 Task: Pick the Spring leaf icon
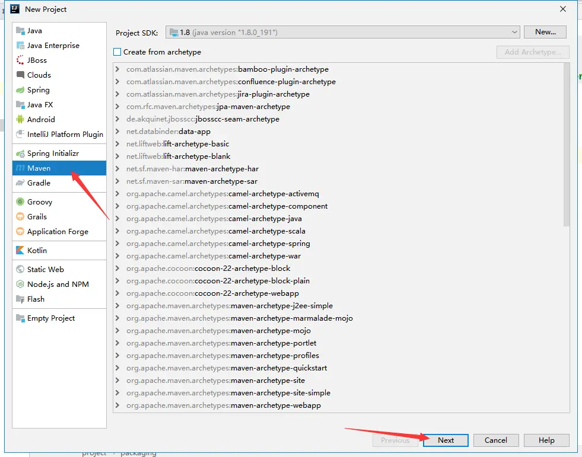(x=20, y=90)
